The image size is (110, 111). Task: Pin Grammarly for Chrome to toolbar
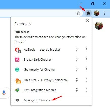(77, 70)
